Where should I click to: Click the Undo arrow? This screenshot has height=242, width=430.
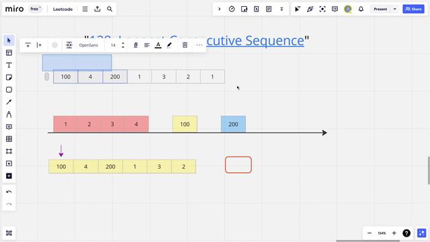(x=9, y=192)
